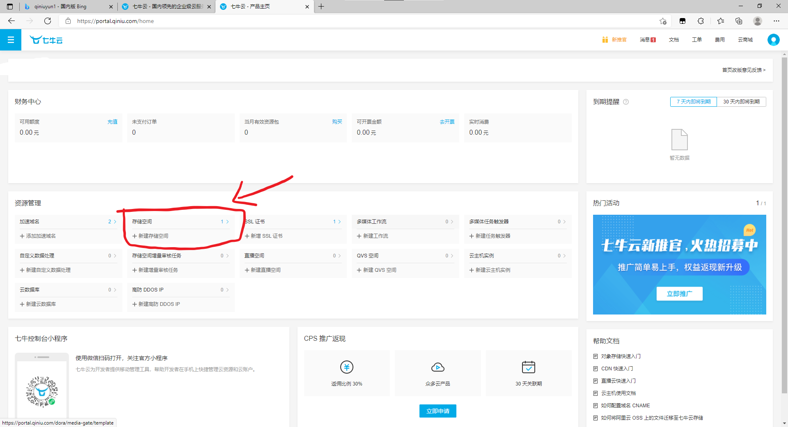Click the 返佣比例 30% yen icon
788x427 pixels.
click(347, 367)
